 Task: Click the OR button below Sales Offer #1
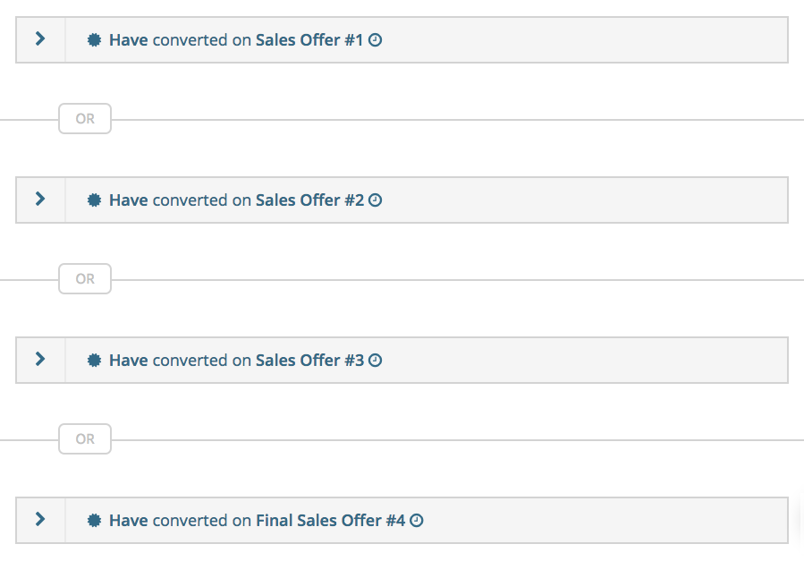coord(85,118)
